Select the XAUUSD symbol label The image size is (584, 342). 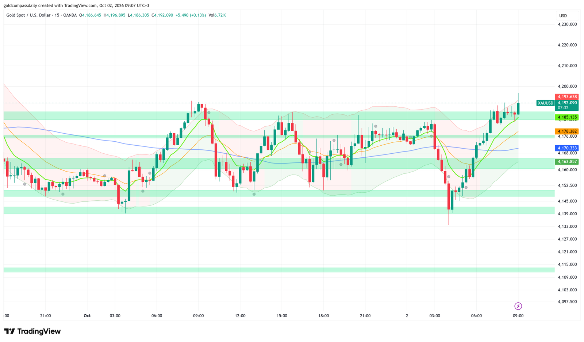pyautogui.click(x=545, y=103)
